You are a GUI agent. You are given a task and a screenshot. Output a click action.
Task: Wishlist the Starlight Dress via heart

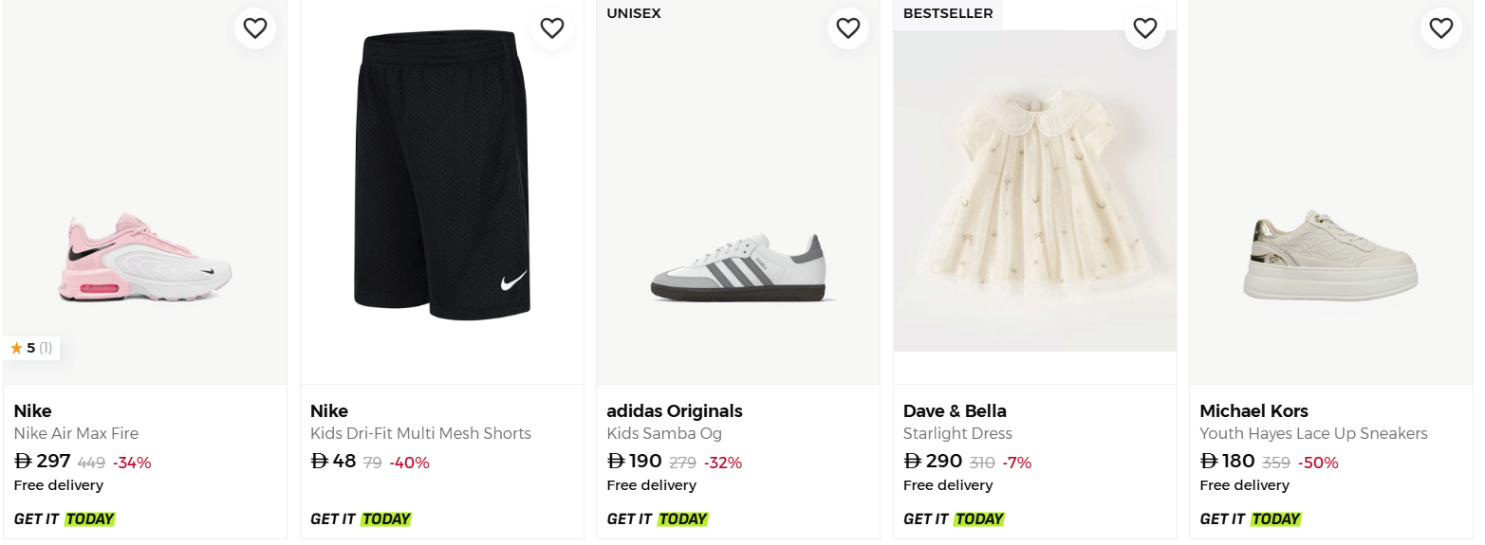coord(1145,28)
